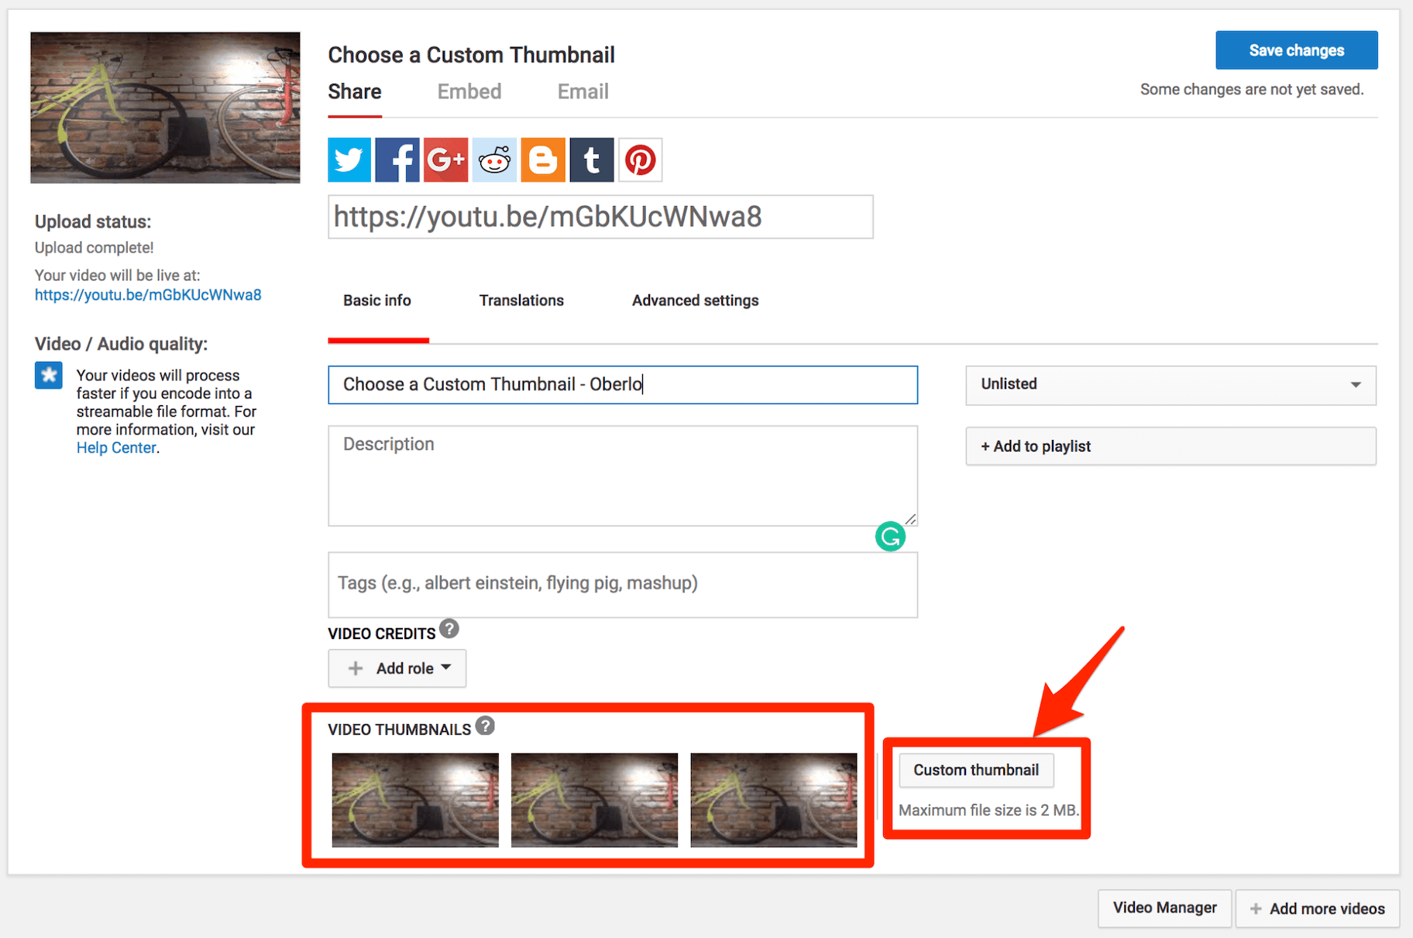Switch to the Embed tab

click(469, 91)
